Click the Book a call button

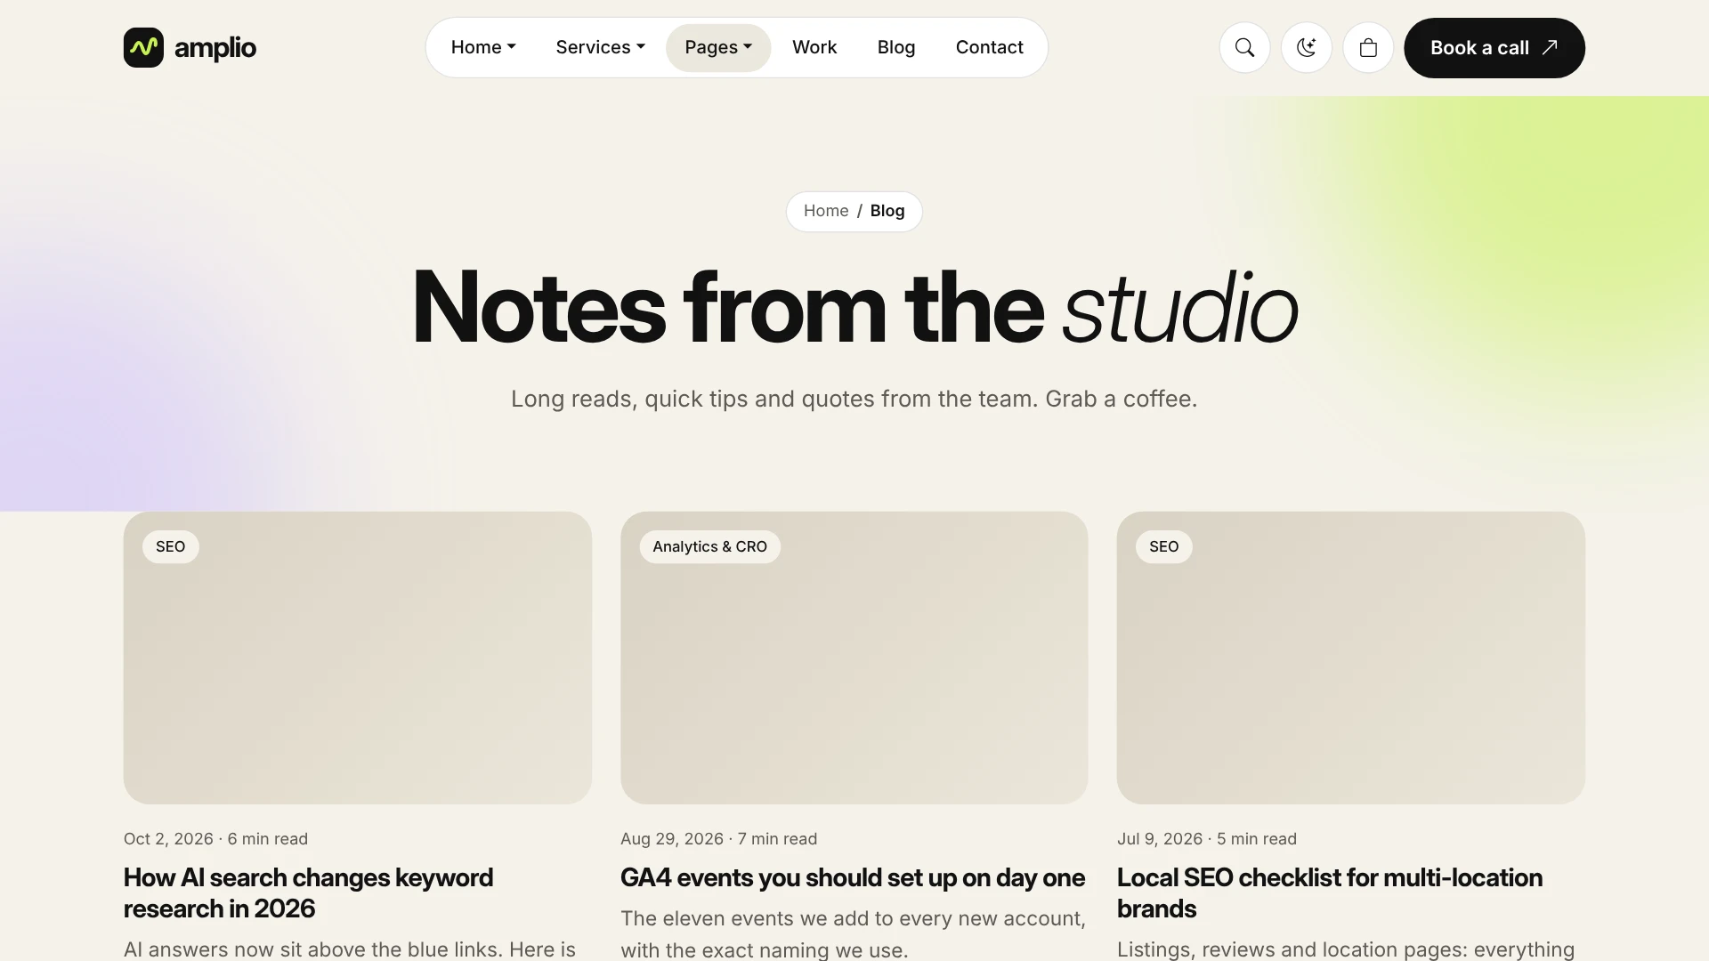[1494, 48]
